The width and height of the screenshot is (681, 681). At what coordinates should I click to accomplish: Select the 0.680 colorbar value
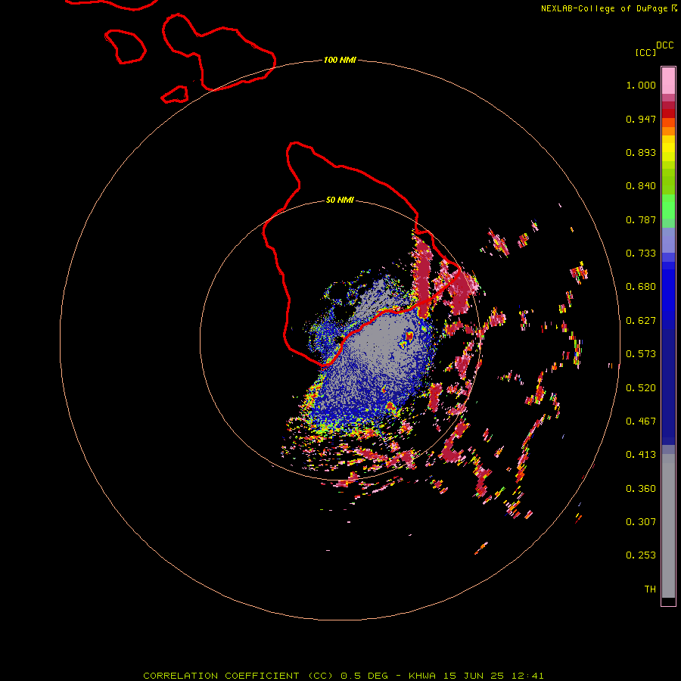point(641,287)
